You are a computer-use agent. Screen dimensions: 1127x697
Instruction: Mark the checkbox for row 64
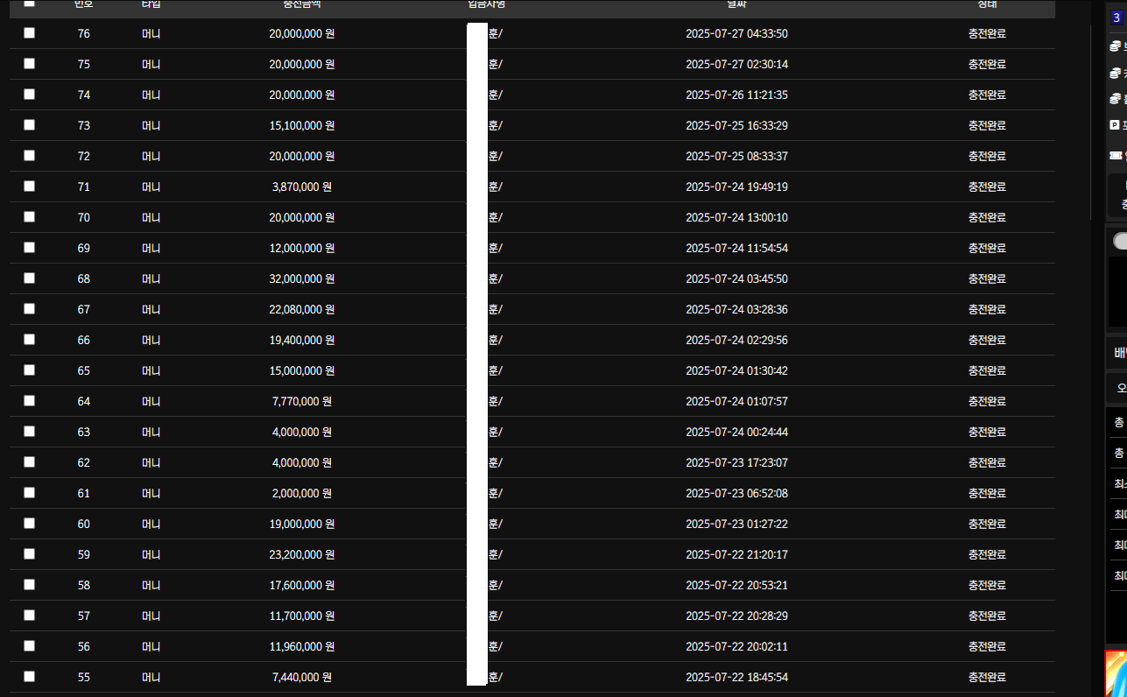pyautogui.click(x=30, y=401)
